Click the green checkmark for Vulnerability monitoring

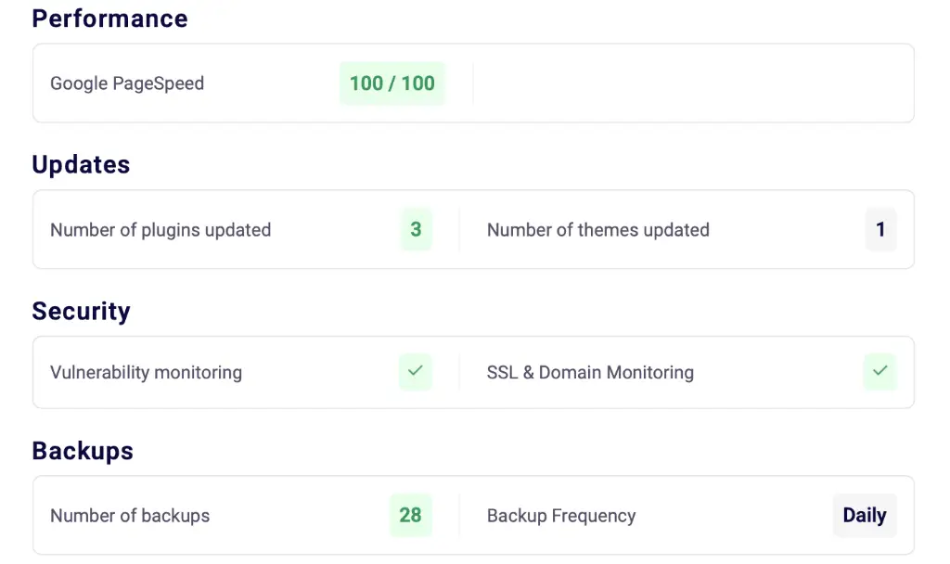pos(415,372)
